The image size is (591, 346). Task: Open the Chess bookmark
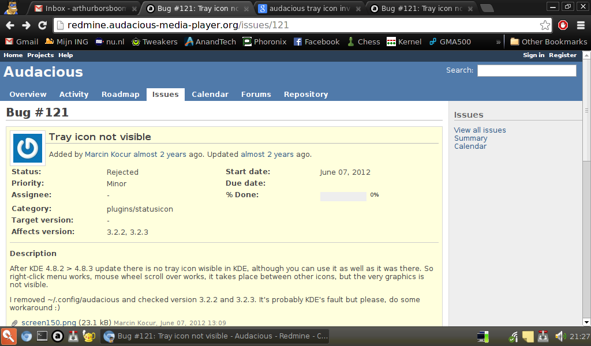click(x=364, y=42)
